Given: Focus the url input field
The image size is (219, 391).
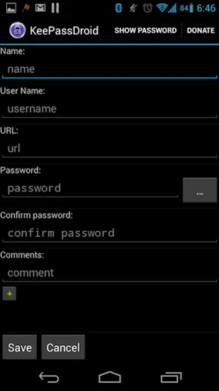Looking at the screenshot, I should 110,149.
